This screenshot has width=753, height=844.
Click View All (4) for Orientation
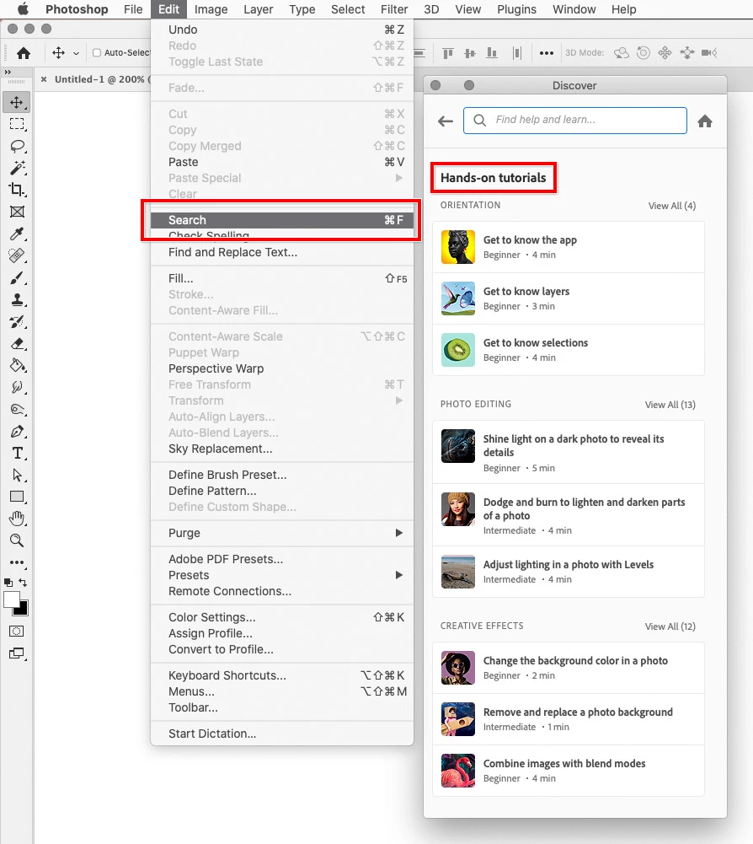tap(672, 206)
